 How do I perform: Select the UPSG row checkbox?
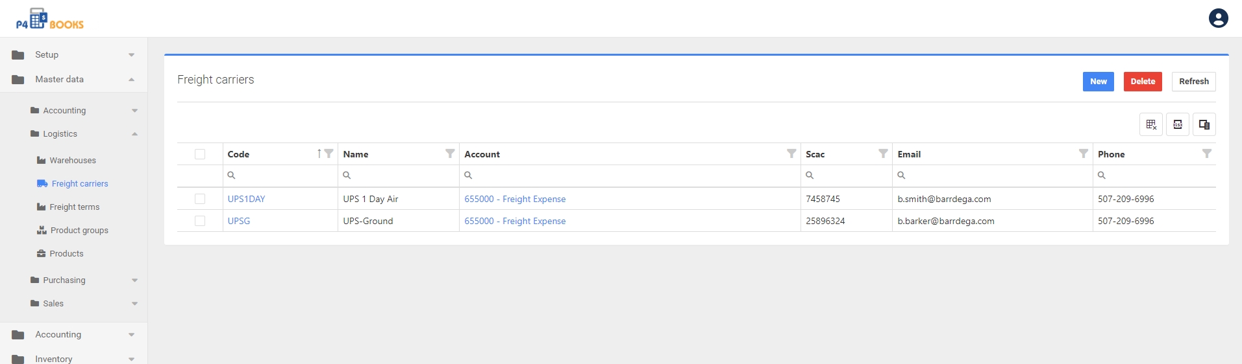200,221
